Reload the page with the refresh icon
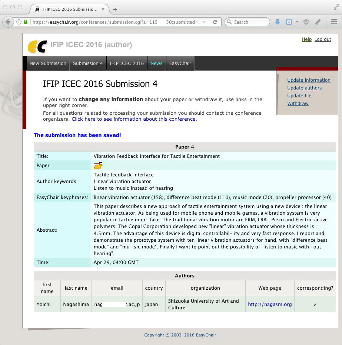Image resolution: width=342 pixels, height=345 pixels. point(215,22)
